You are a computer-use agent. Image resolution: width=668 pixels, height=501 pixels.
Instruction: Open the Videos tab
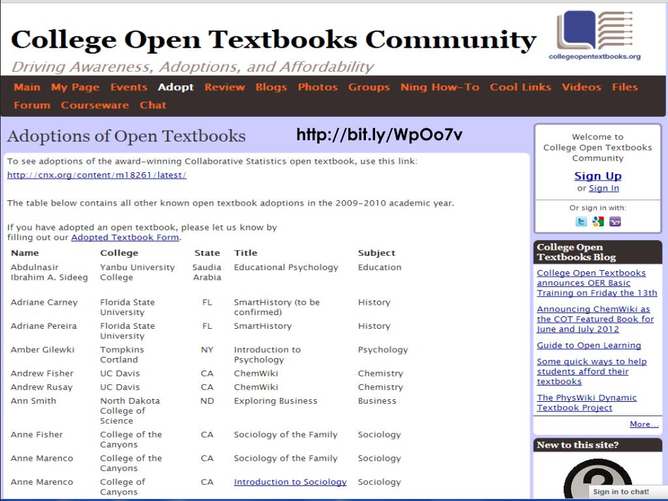pos(581,87)
